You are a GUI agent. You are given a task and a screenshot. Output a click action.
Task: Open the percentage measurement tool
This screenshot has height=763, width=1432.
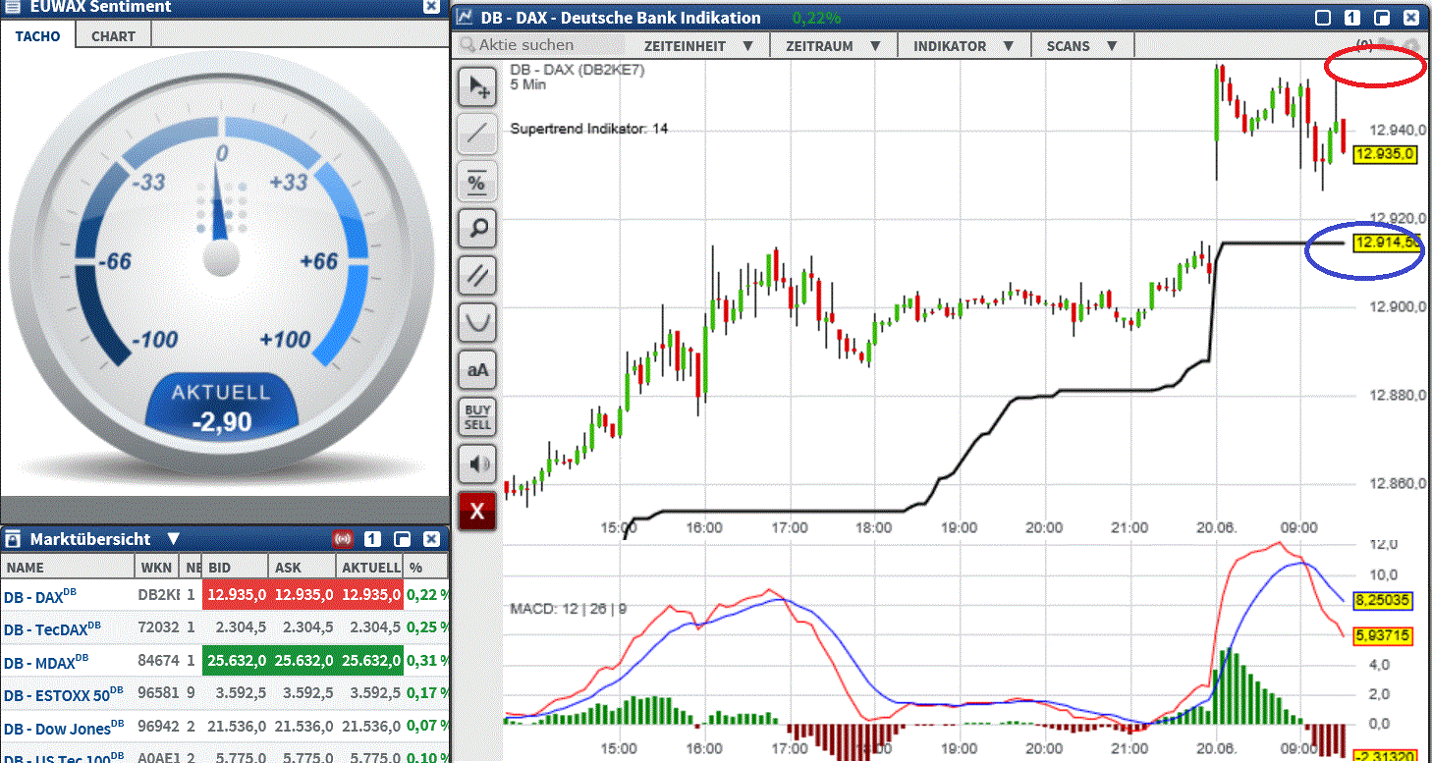tap(476, 181)
